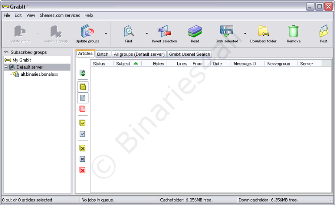Screen dimensions: 335x205
Task: Click the Subscribed groups panel title
Action: 29,52
